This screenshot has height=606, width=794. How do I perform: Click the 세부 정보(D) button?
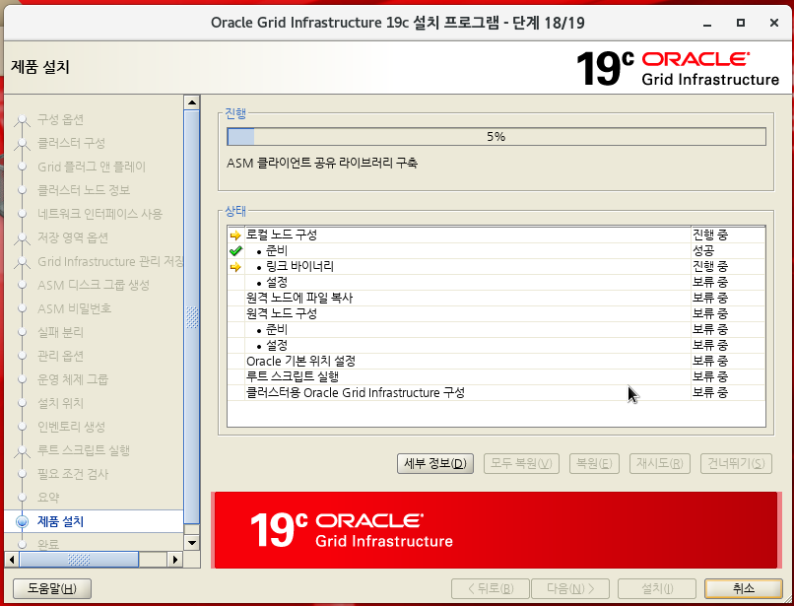[435, 463]
